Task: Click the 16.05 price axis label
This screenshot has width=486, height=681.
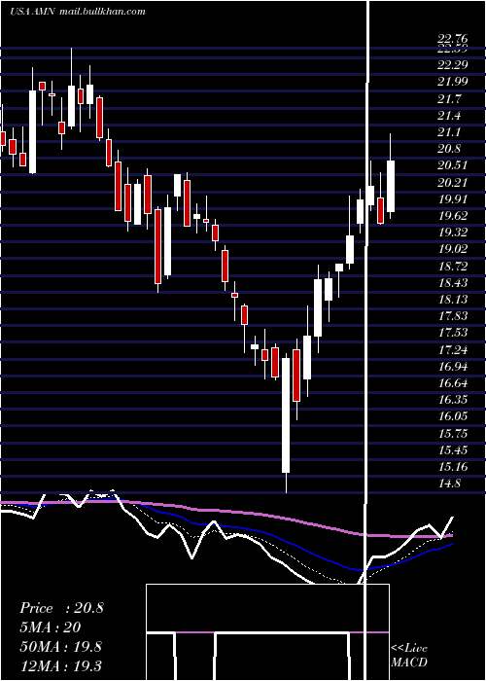Action: 453,416
